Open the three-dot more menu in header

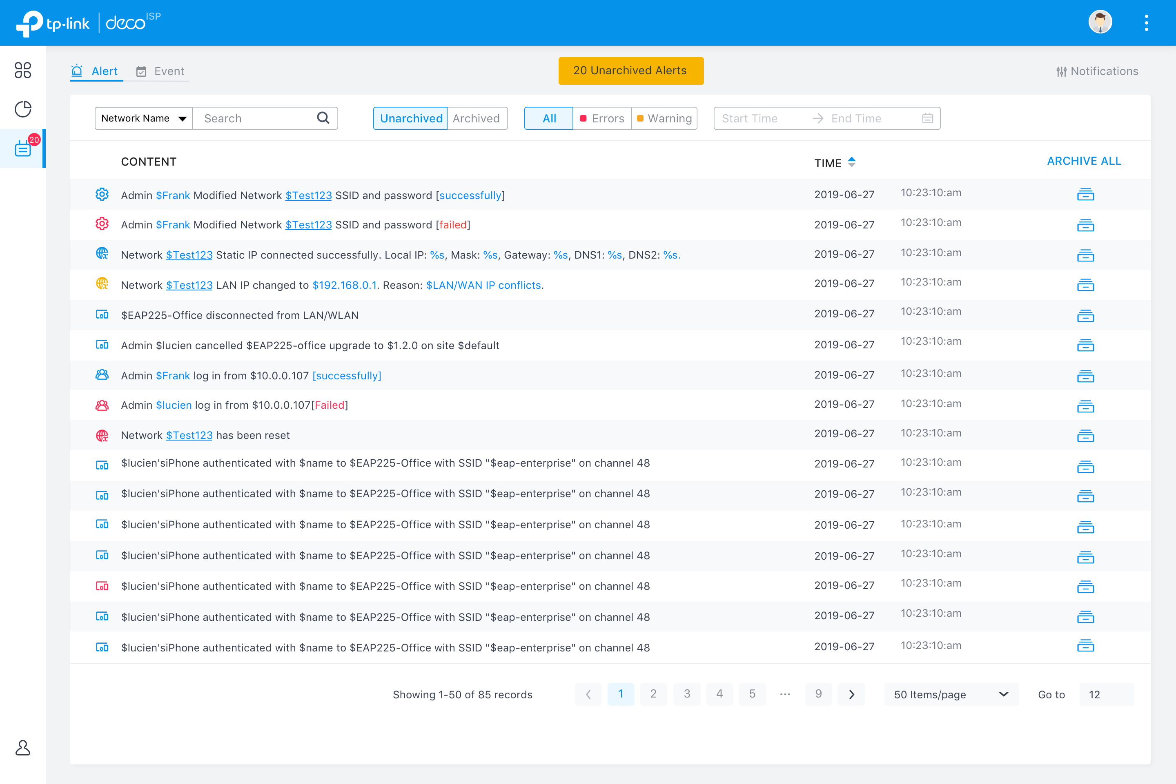tap(1146, 22)
